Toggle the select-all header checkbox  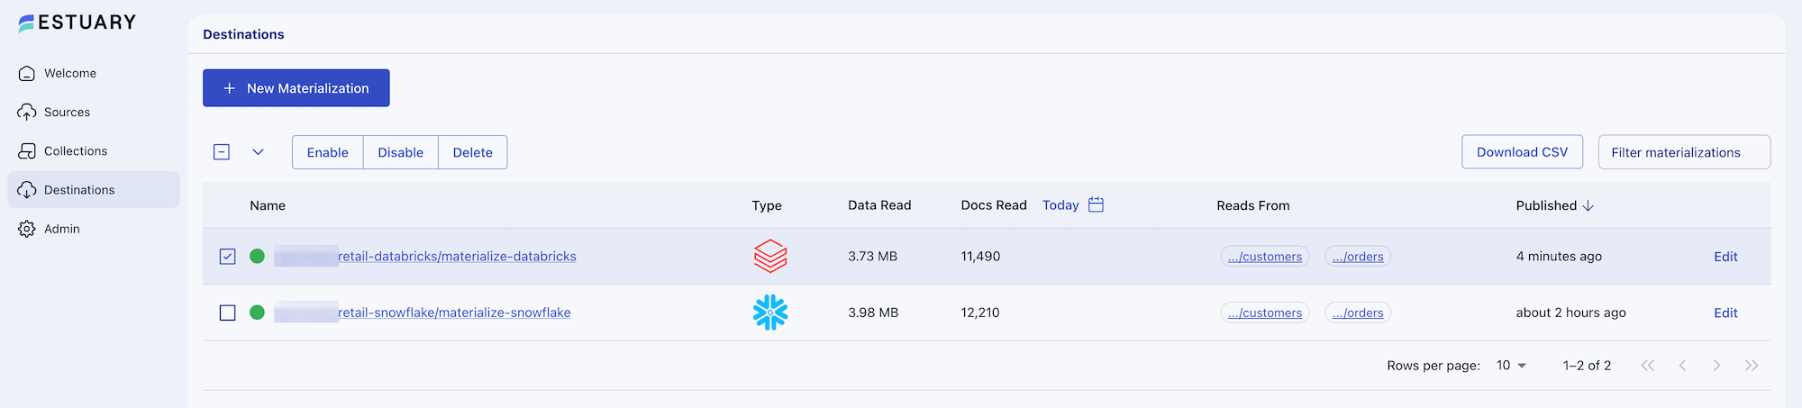[x=222, y=151]
